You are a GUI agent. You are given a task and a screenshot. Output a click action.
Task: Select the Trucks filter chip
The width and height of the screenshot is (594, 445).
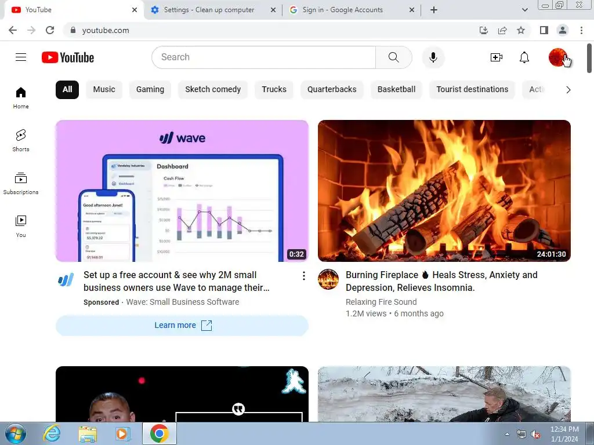[x=274, y=90]
